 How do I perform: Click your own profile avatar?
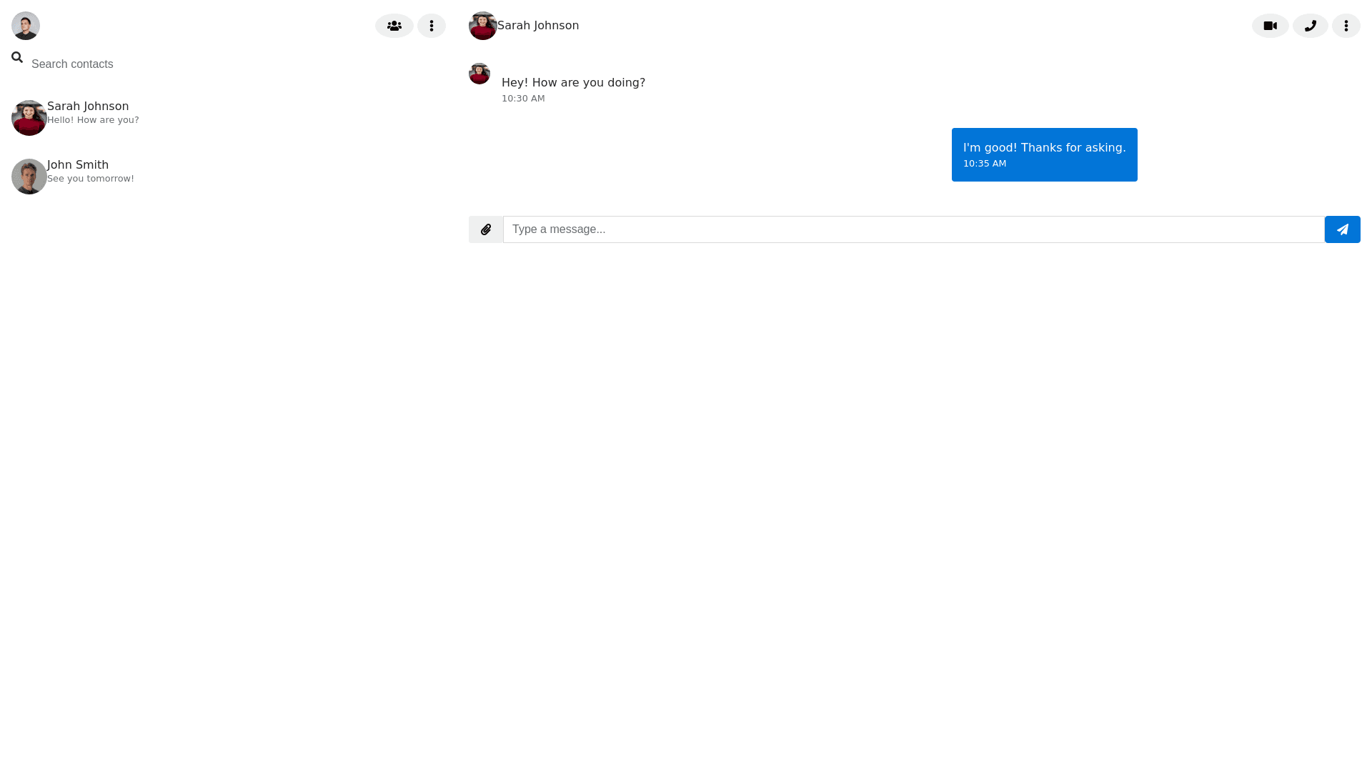[26, 26]
